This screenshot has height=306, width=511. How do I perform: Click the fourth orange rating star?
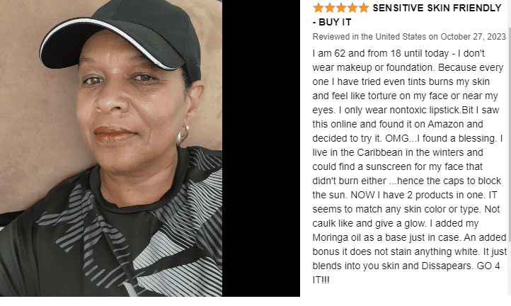[352, 8]
